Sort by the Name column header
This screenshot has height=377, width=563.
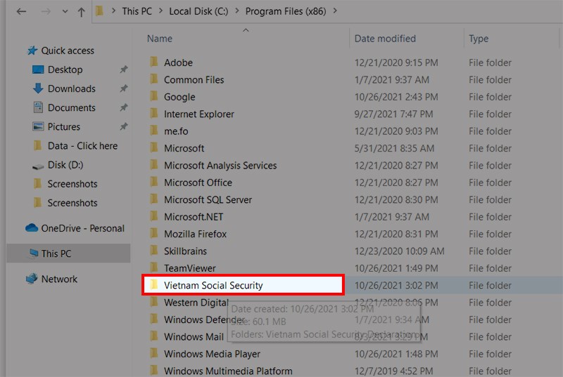pos(160,39)
